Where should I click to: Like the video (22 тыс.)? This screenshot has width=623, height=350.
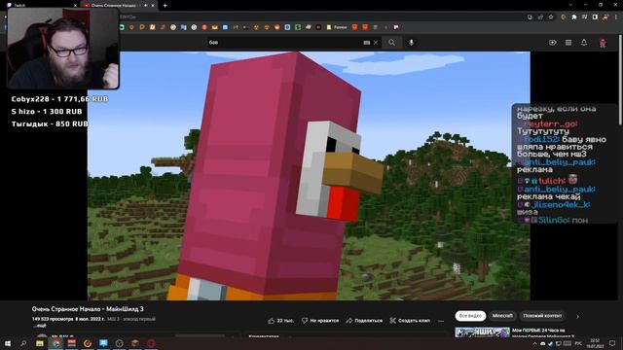(281, 321)
